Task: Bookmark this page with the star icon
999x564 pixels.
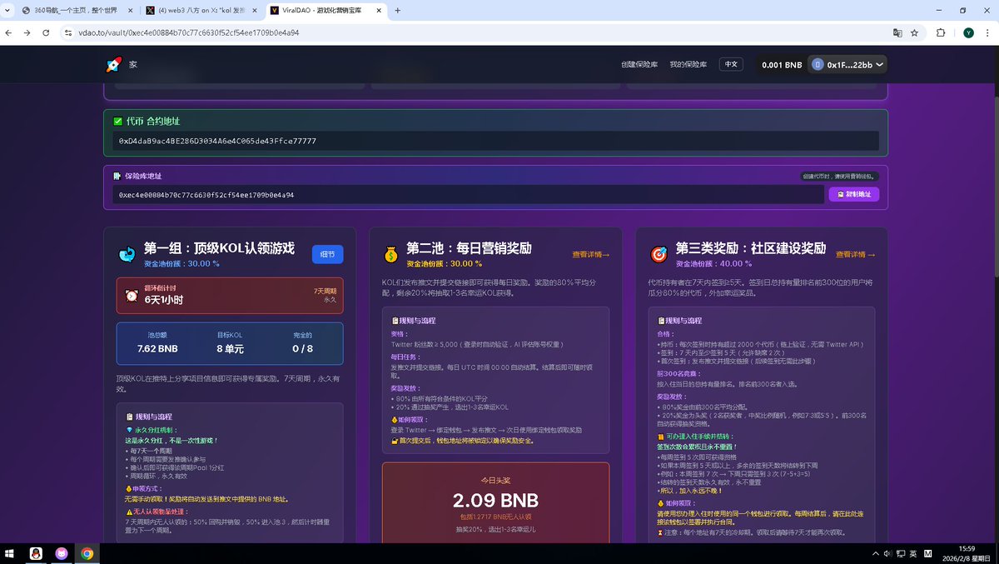Action: [914, 32]
